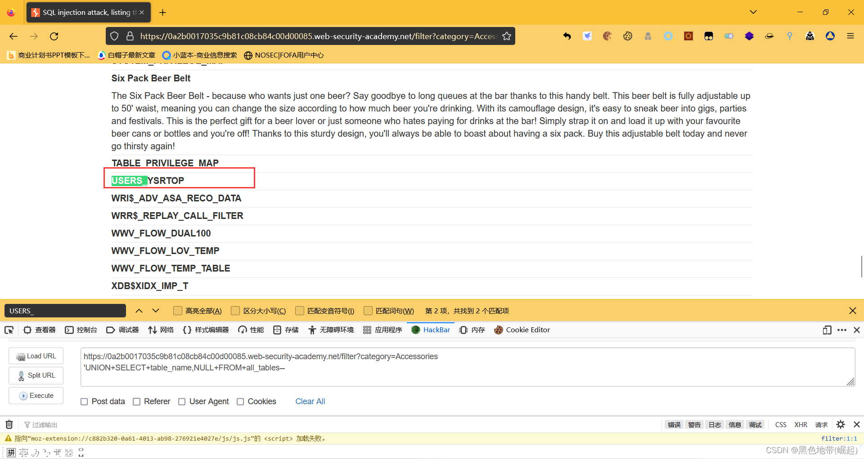864x459 pixels.
Task: Open the Cookie Editor DevTools tab
Action: pyautogui.click(x=522, y=330)
